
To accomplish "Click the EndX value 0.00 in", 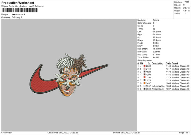I will click(x=156, y=43).
